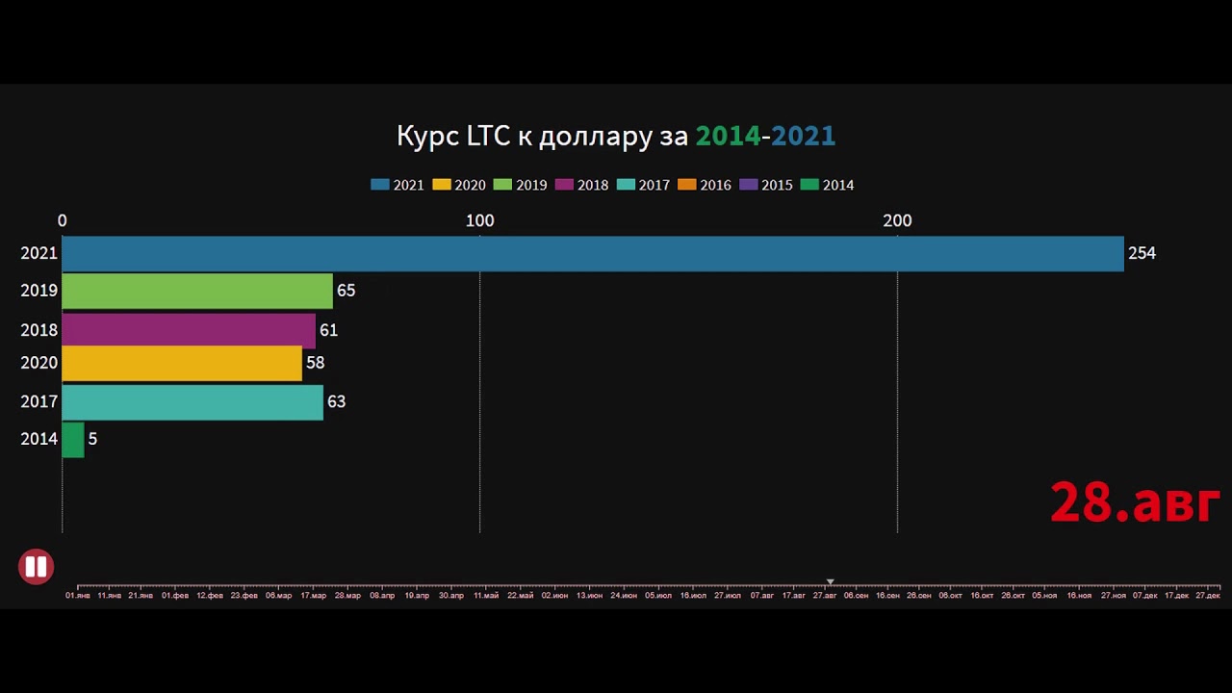The height and width of the screenshot is (693, 1232).
Task: Toggle the 2019 legend entry
Action: click(520, 185)
